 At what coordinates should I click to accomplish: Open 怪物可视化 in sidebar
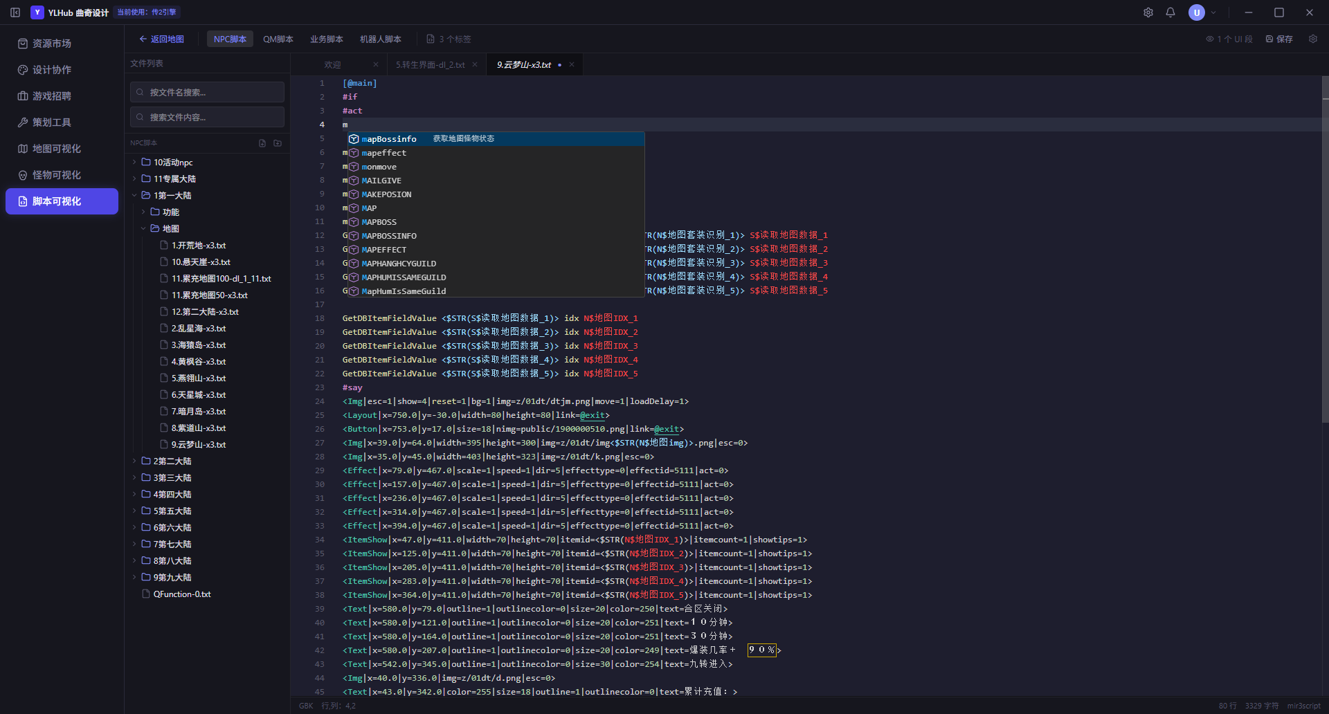[x=62, y=175]
